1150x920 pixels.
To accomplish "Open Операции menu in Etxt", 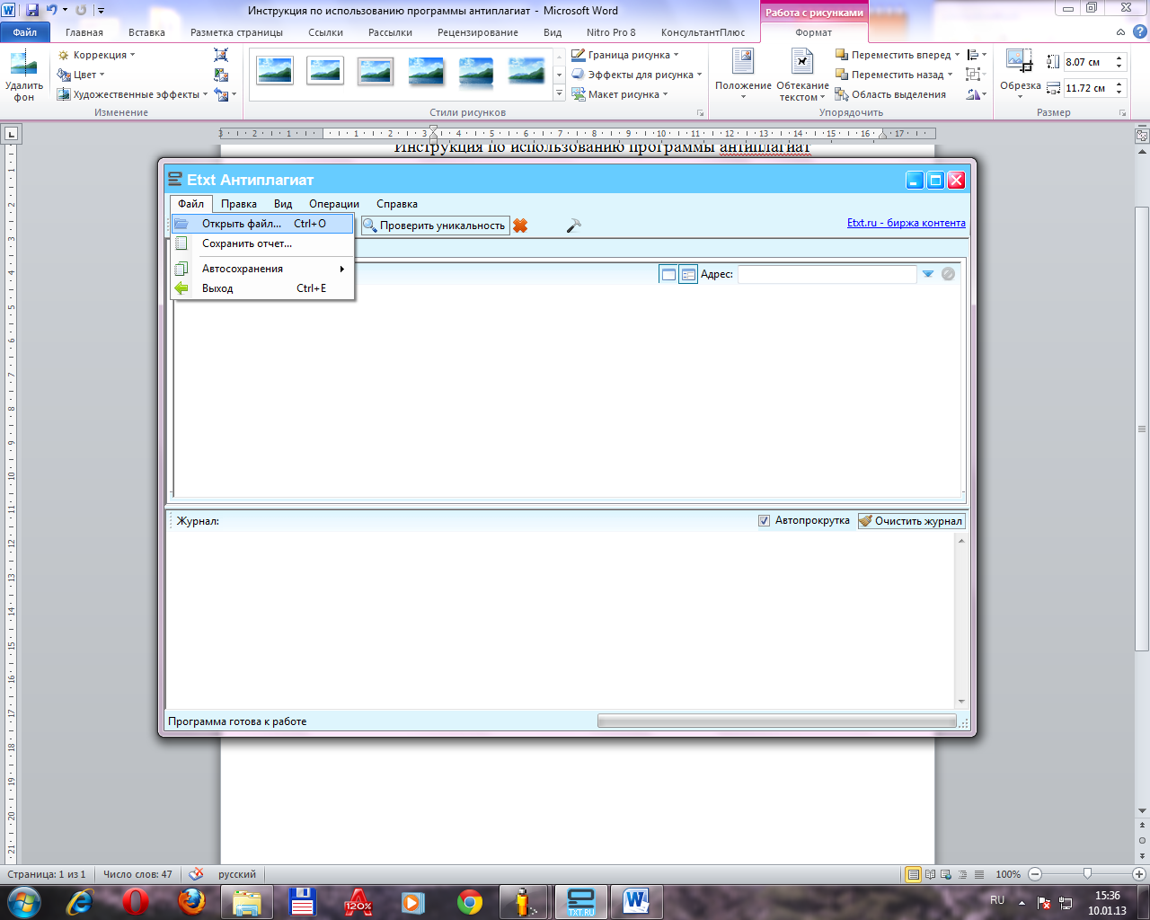I will coord(334,204).
